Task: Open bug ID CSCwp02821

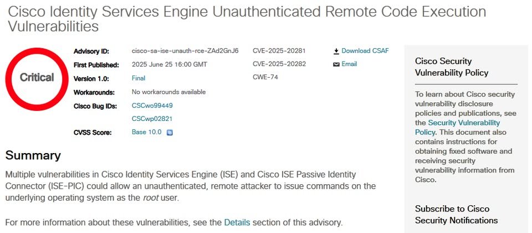Action: [x=152, y=119]
